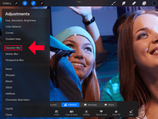Open Feather selection option

click(86, 113)
